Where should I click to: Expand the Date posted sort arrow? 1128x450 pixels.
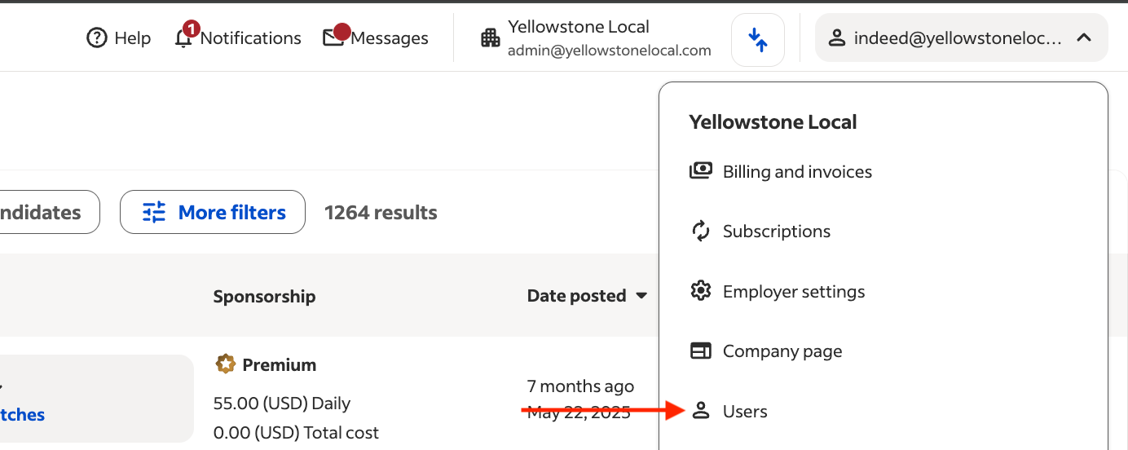pos(641,296)
